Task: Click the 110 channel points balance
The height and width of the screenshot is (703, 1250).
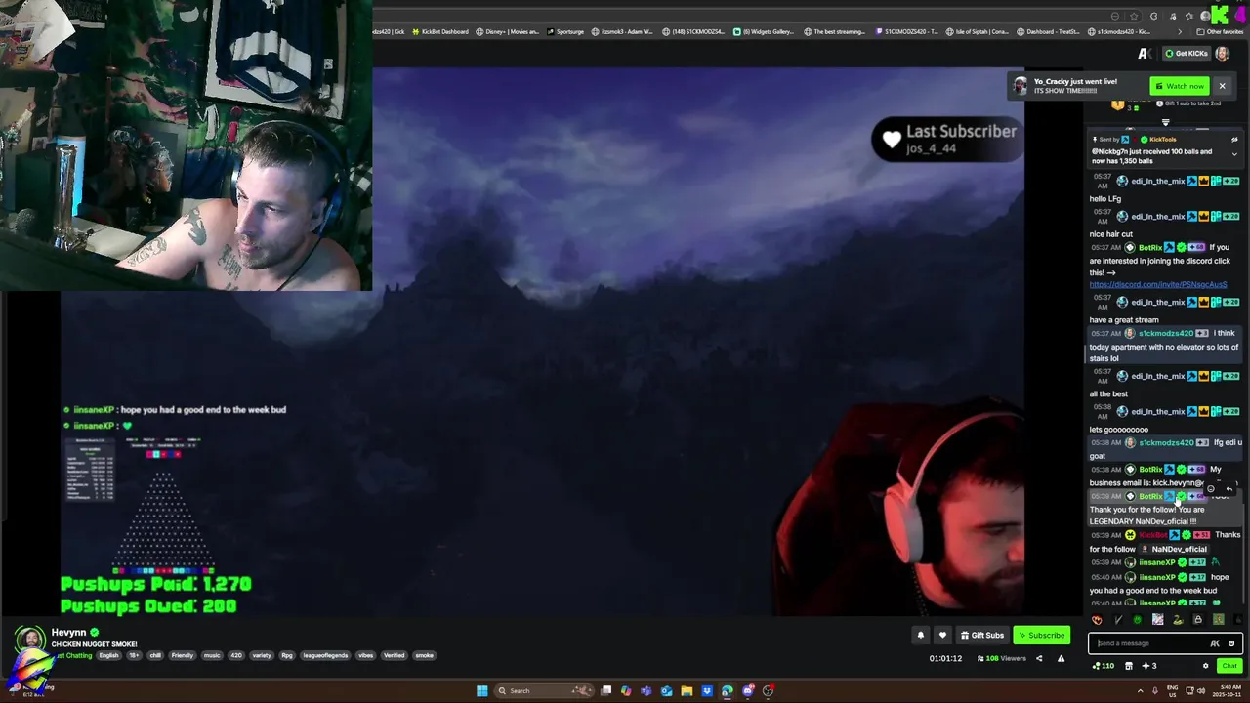Action: 1104,666
